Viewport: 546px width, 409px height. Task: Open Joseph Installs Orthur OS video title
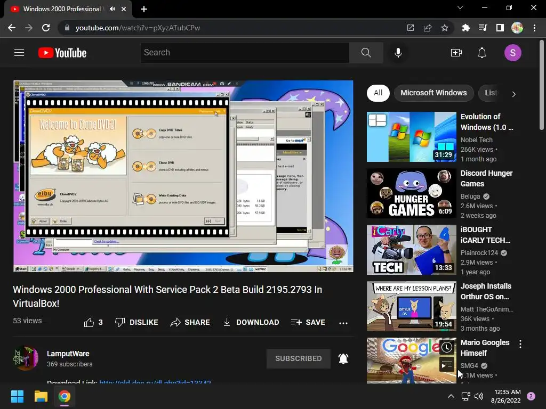coord(486,291)
